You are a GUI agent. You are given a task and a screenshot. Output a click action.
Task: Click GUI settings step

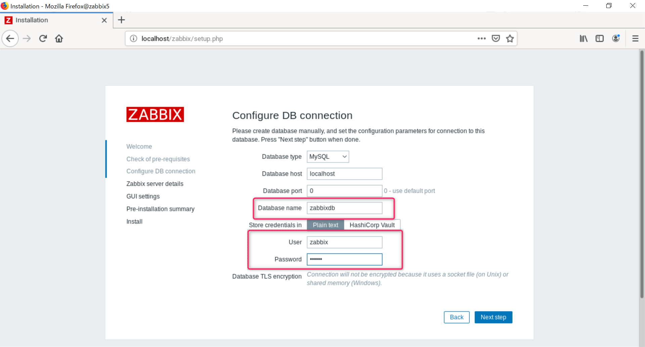point(143,196)
